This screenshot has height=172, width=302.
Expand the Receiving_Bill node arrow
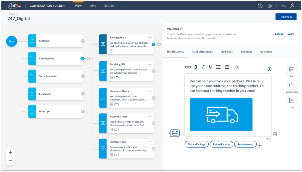click(153, 71)
